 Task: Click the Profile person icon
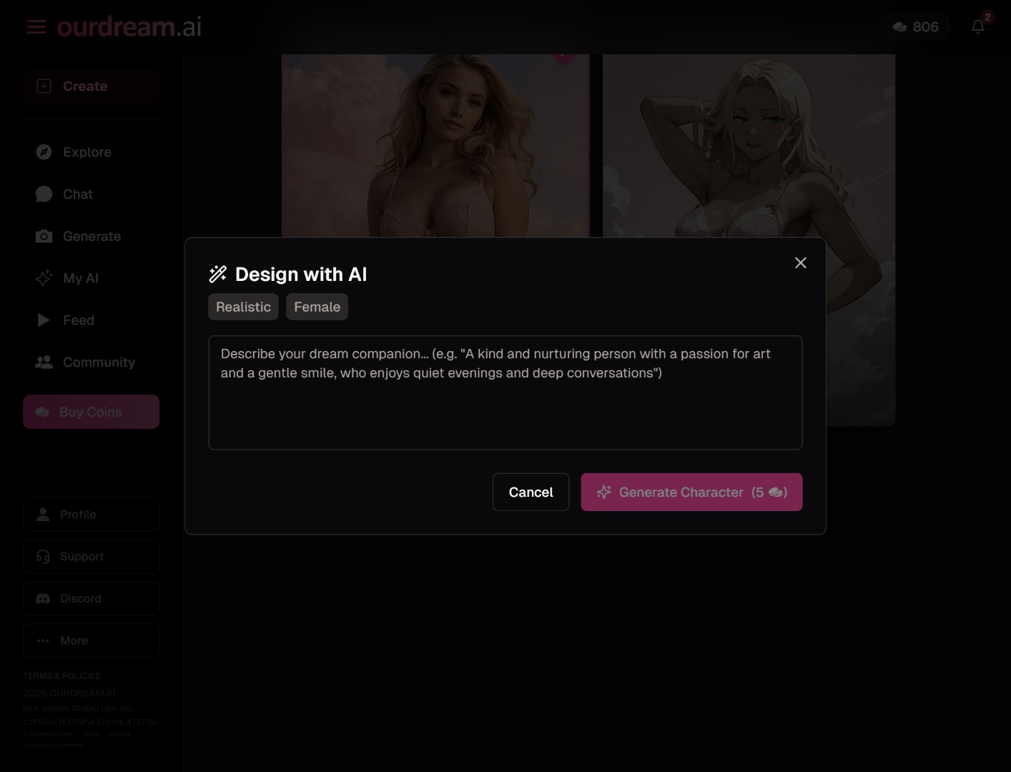(x=43, y=515)
